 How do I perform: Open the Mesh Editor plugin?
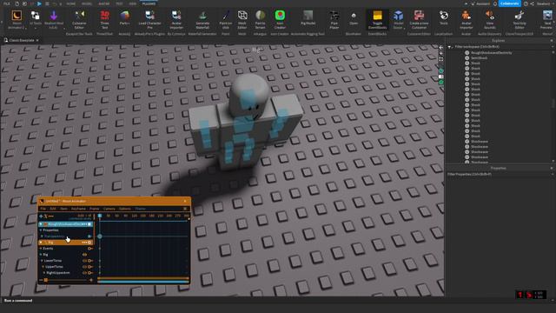[242, 19]
